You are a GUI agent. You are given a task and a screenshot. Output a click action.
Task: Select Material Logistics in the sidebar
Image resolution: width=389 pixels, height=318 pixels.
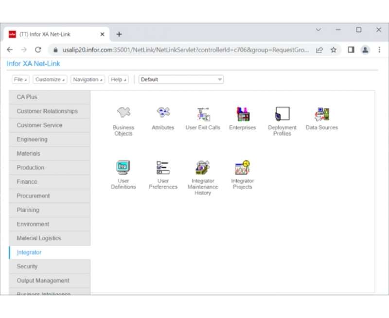click(x=38, y=238)
